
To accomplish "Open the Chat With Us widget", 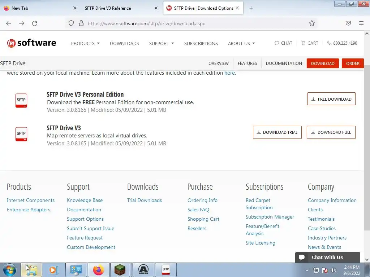I will tap(327, 257).
